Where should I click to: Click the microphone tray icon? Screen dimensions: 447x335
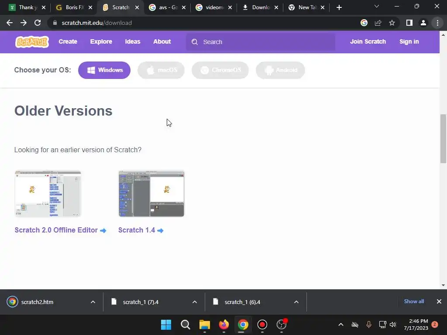tap(368, 325)
